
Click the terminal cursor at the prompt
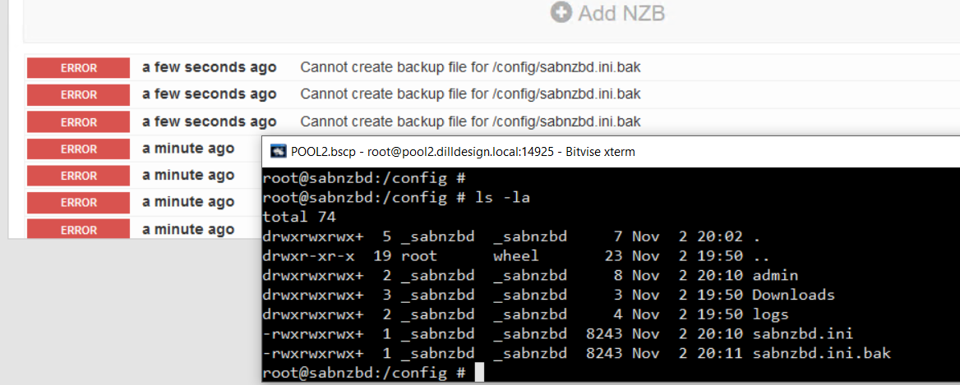[x=479, y=372]
